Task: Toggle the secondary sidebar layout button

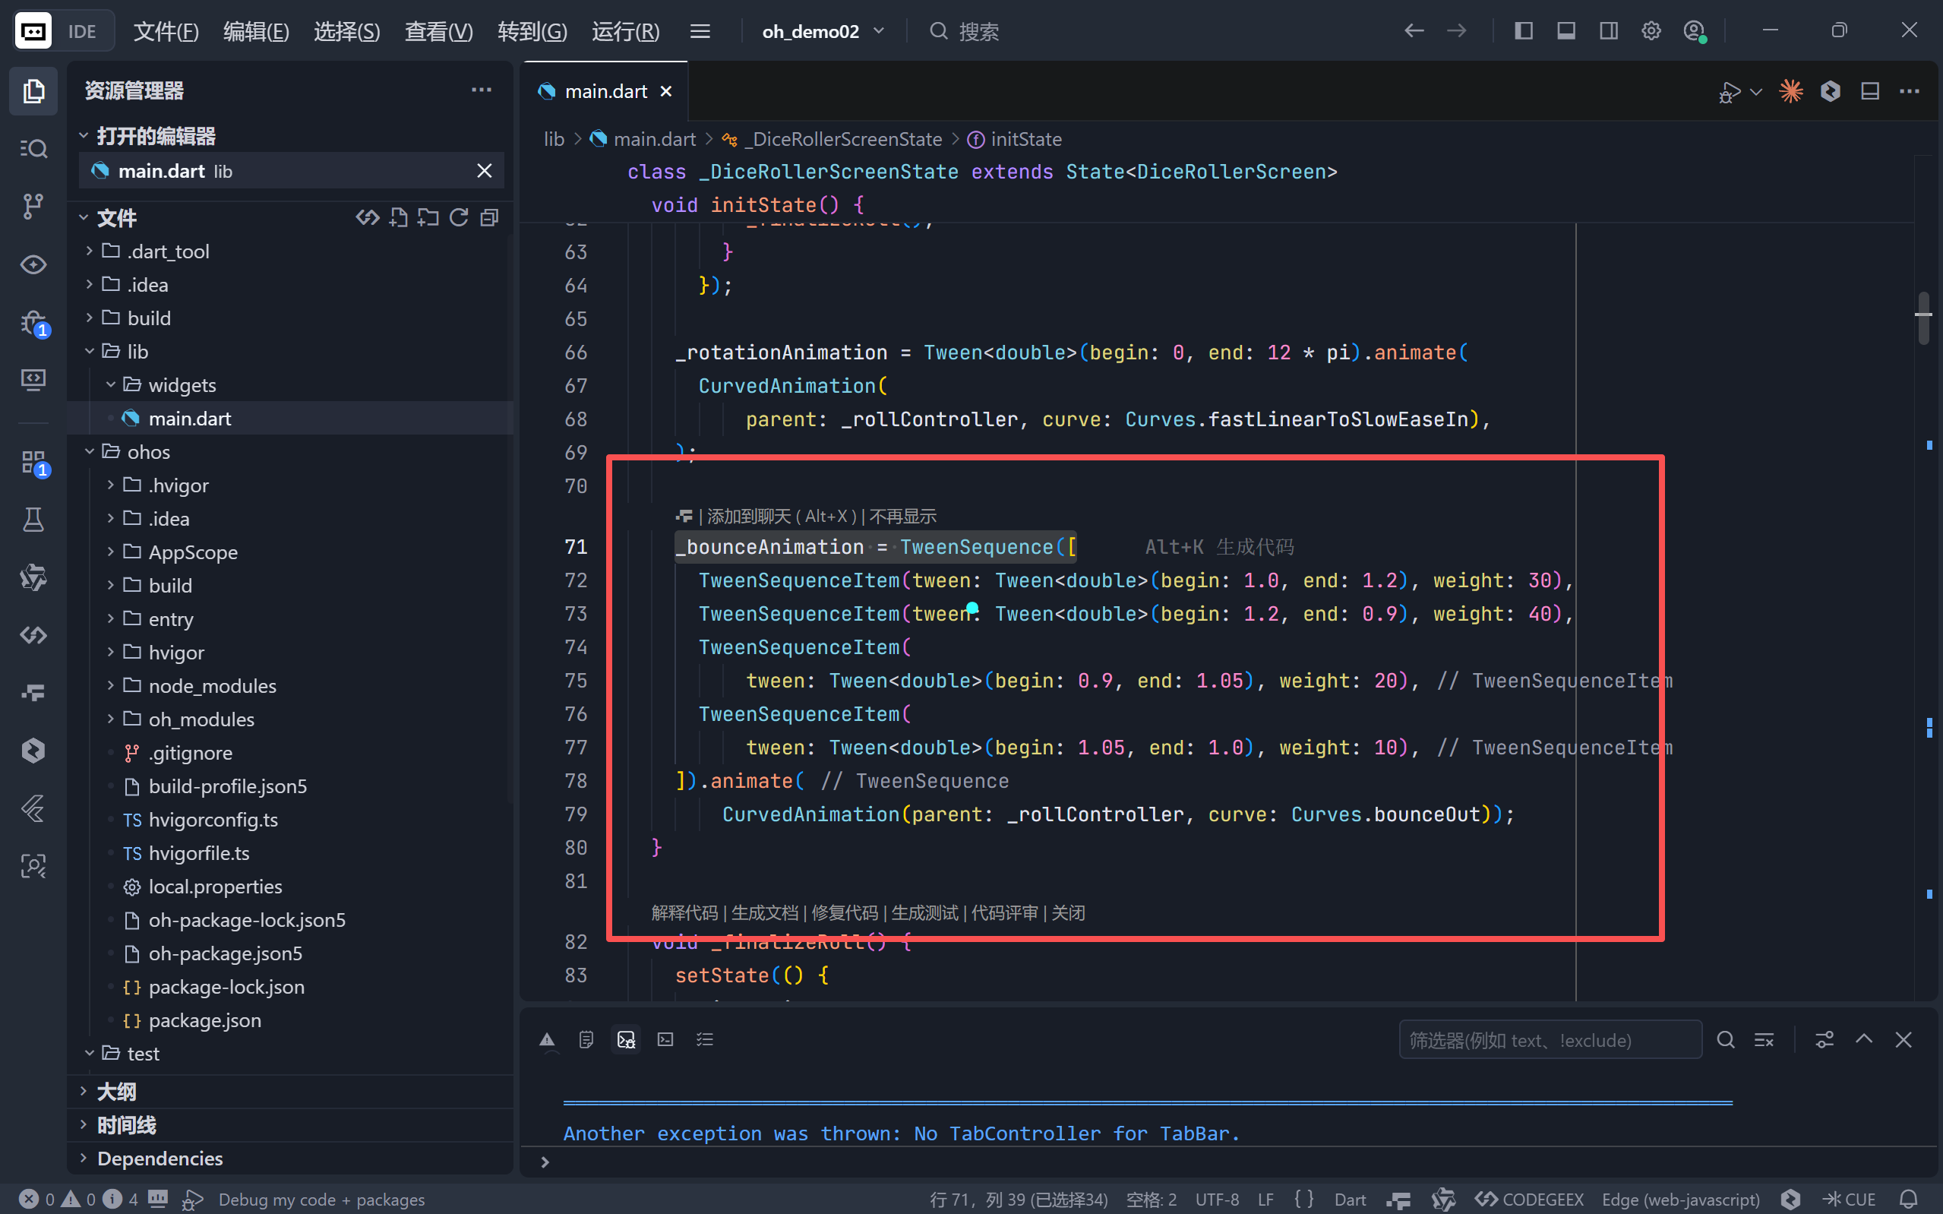Action: pyautogui.click(x=1608, y=31)
